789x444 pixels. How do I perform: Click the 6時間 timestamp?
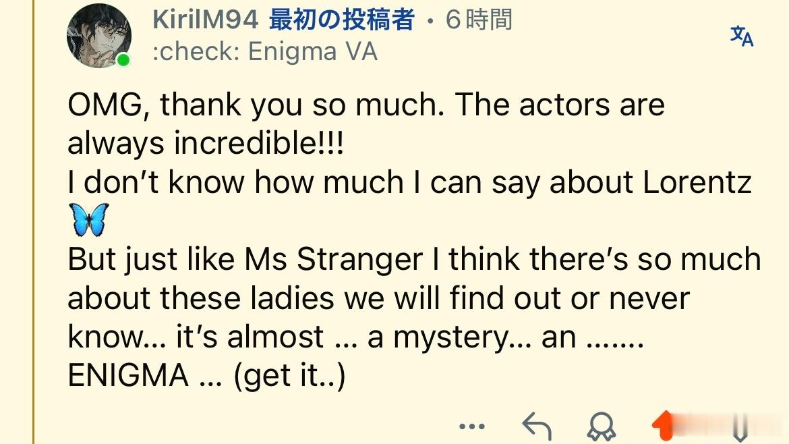[479, 20]
